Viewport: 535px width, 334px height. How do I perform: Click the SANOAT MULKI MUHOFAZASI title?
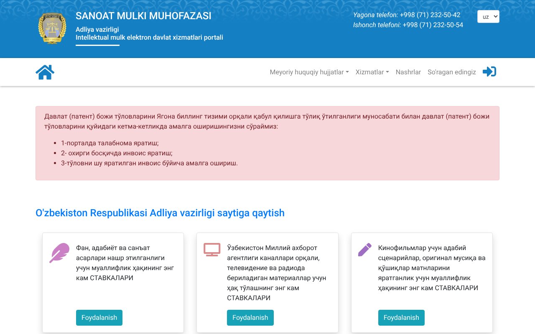[x=143, y=16]
